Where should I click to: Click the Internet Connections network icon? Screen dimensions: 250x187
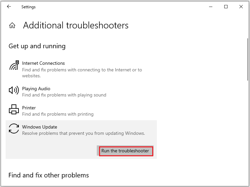coord(14,65)
